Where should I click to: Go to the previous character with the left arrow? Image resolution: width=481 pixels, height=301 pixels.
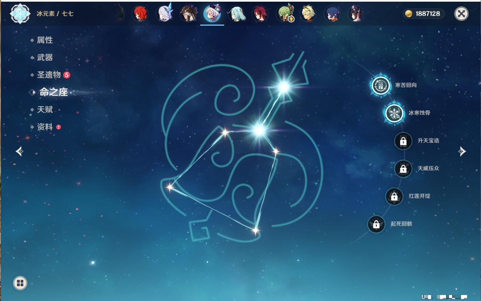[19, 151]
